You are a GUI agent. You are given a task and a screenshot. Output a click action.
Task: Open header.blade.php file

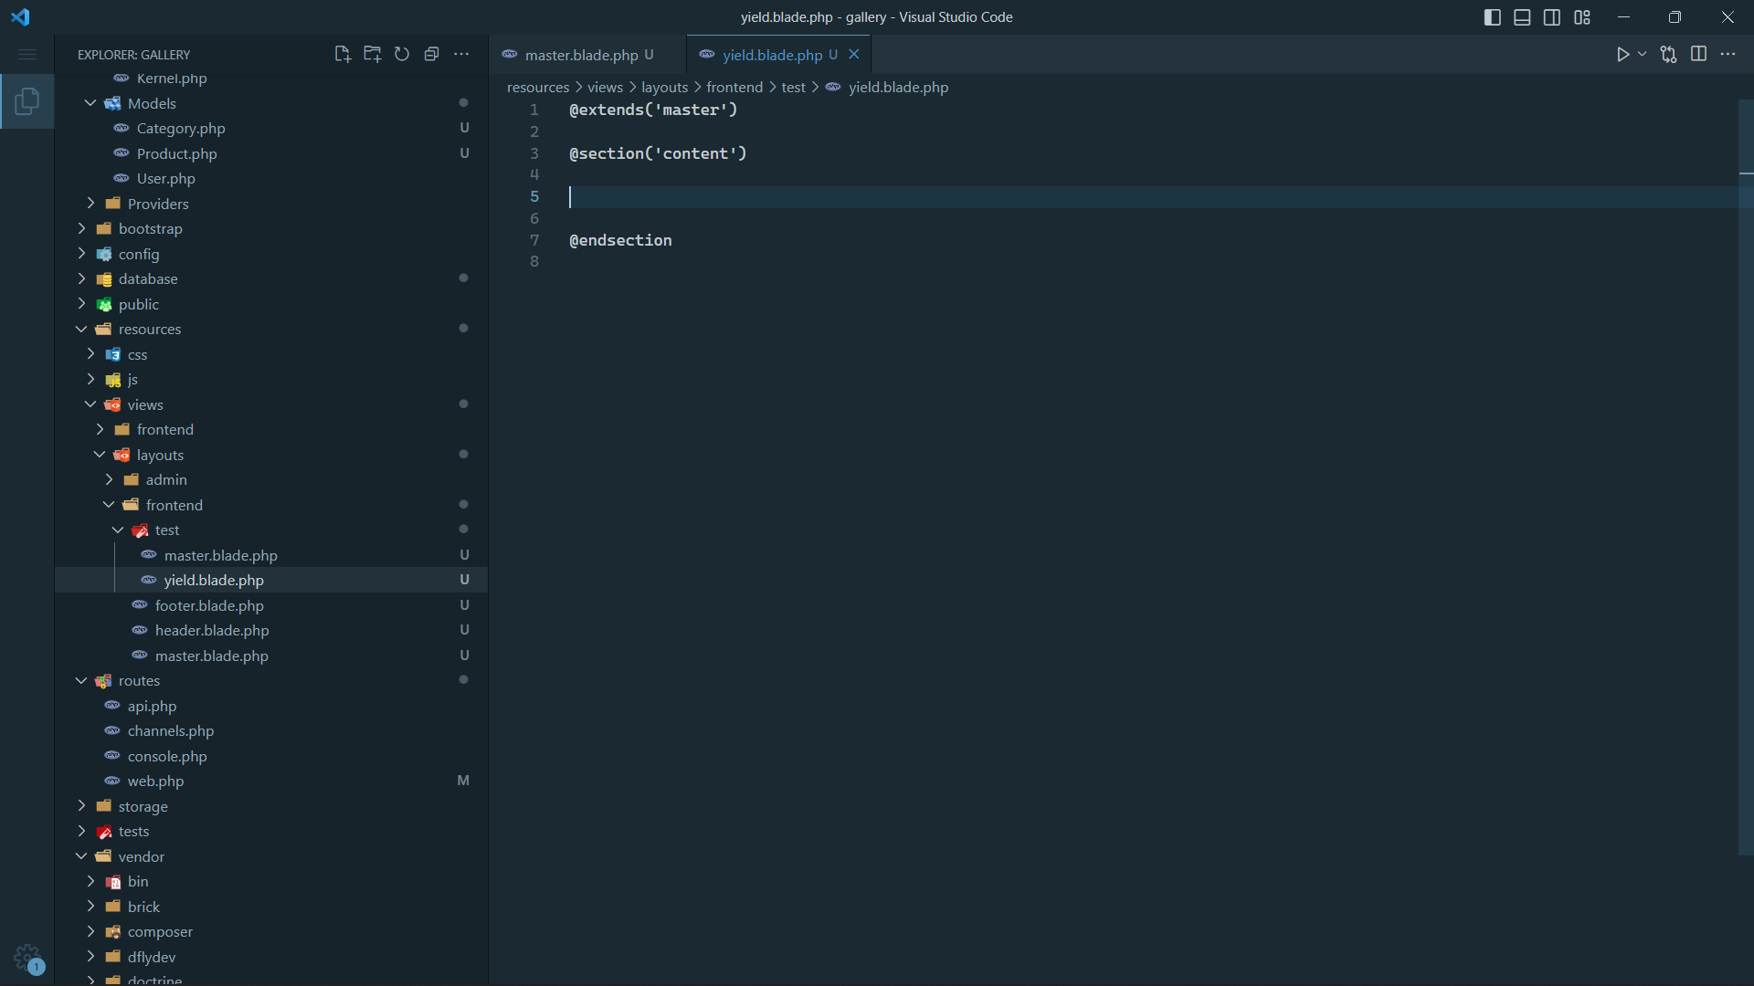pos(271,631)
